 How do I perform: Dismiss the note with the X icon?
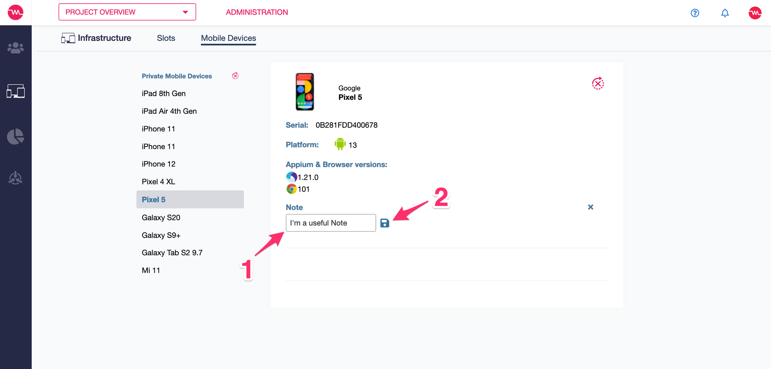(x=590, y=207)
